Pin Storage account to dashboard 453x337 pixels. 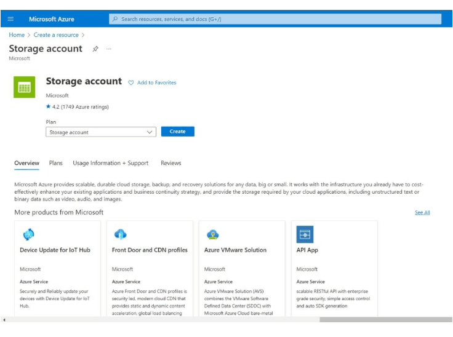95,49
